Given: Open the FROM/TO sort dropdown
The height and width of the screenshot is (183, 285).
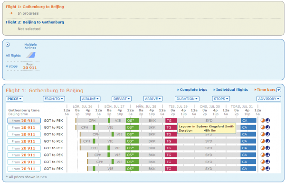Looking at the screenshot, I should 54,99.
